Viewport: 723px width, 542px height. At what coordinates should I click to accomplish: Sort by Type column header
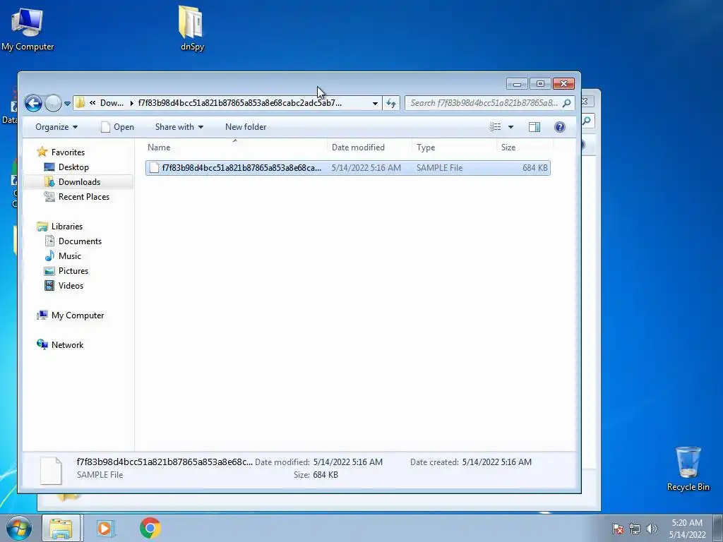coord(454,147)
